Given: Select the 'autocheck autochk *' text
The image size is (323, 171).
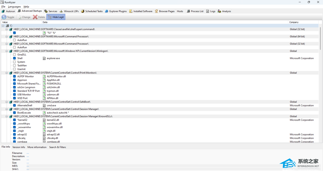Looking at the screenshot, I should click(x=58, y=113).
